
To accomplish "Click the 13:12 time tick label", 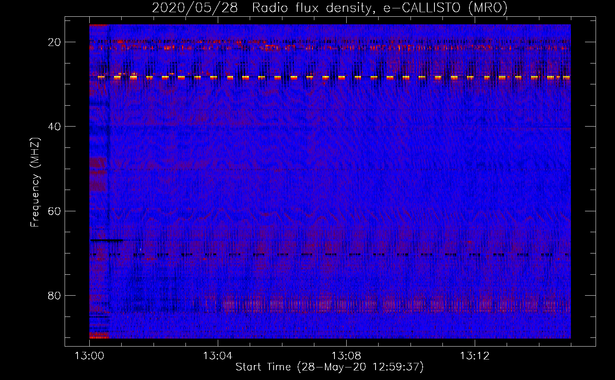I will 475,356.
